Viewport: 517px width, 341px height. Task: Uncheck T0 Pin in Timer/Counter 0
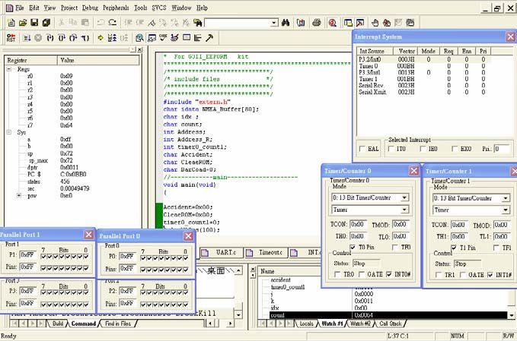click(x=353, y=247)
